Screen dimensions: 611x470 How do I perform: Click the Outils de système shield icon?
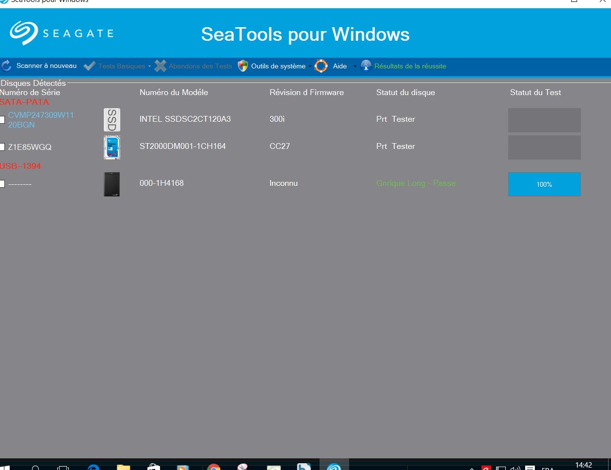(243, 66)
